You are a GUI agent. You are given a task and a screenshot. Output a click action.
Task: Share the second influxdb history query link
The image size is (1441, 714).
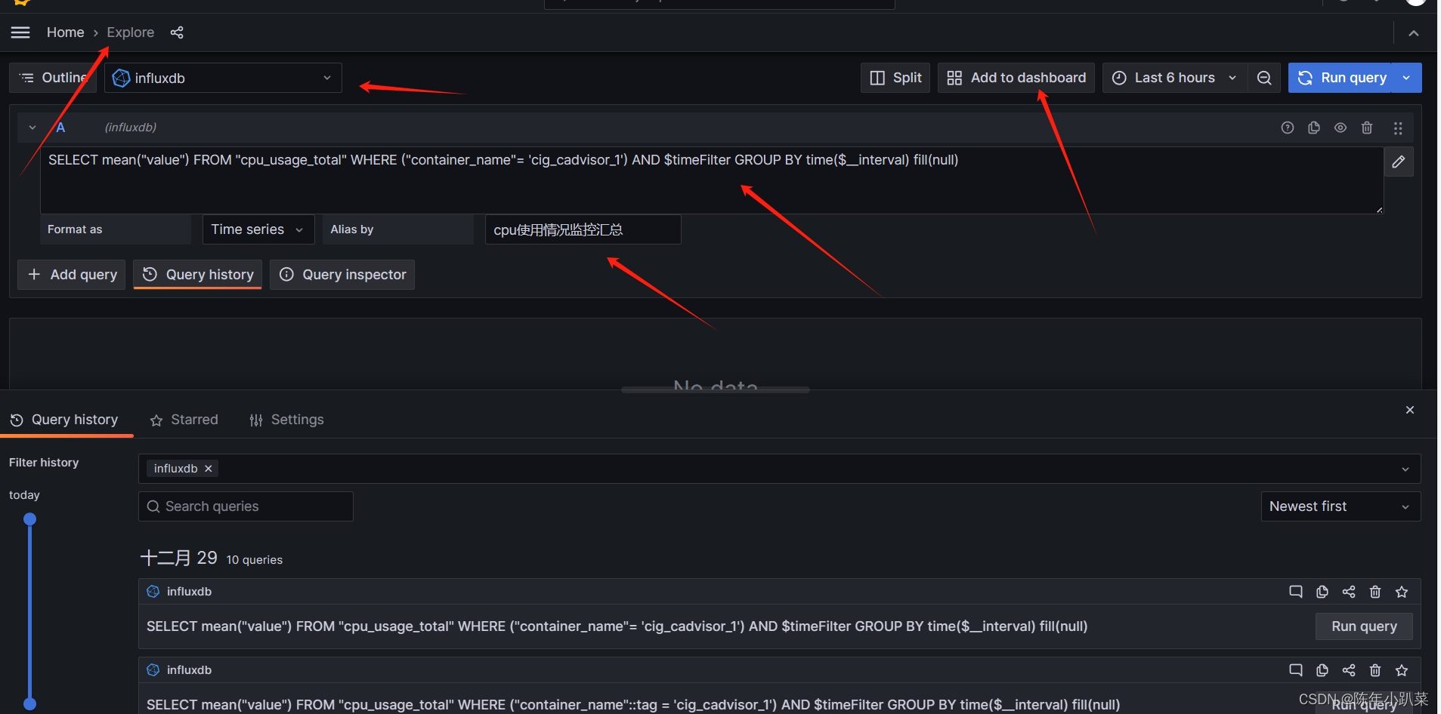point(1349,670)
